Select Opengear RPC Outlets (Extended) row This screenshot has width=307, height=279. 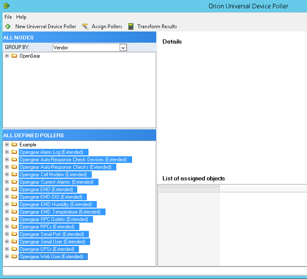tap(56, 219)
